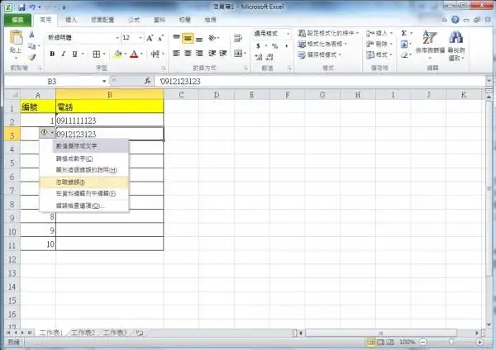Toggle Underline formatting
Viewport: 496px width, 350px height.
[74, 54]
